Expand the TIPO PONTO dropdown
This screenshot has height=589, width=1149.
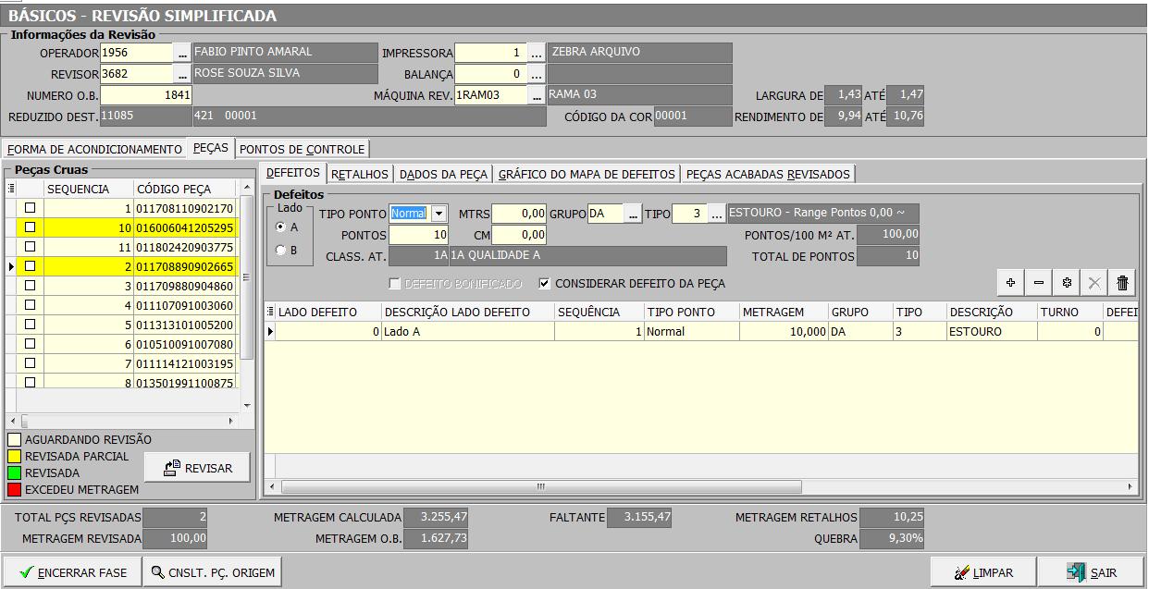439,215
